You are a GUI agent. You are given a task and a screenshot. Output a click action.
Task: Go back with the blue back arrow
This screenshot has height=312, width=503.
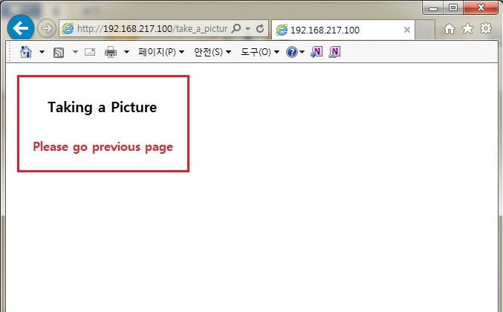[x=21, y=28]
